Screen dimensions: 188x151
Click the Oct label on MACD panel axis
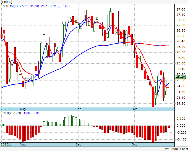point(134,144)
